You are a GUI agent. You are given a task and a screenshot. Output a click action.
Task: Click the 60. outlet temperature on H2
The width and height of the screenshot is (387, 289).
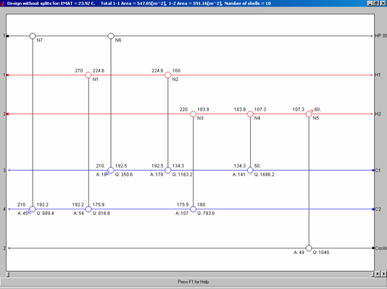point(317,109)
